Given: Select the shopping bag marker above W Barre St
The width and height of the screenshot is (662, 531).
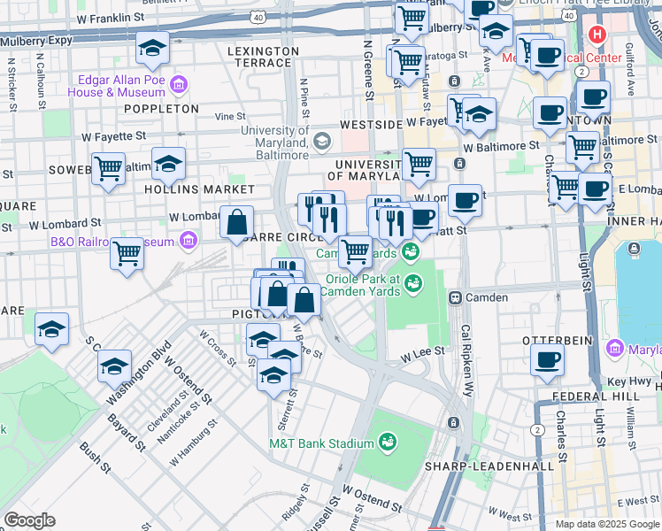Looking at the screenshot, I should pos(304,302).
